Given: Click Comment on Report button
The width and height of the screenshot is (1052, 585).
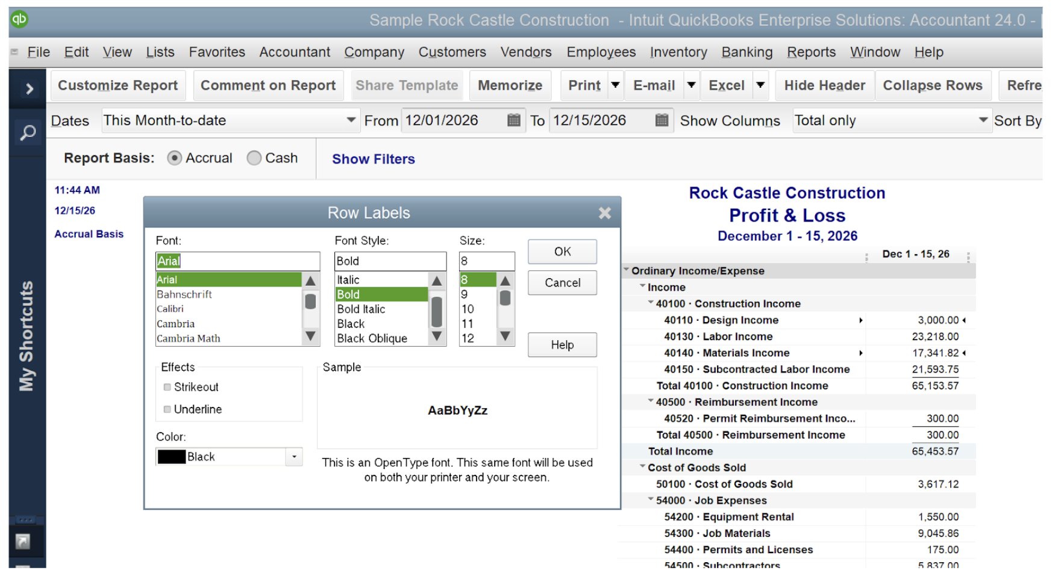Looking at the screenshot, I should point(268,85).
